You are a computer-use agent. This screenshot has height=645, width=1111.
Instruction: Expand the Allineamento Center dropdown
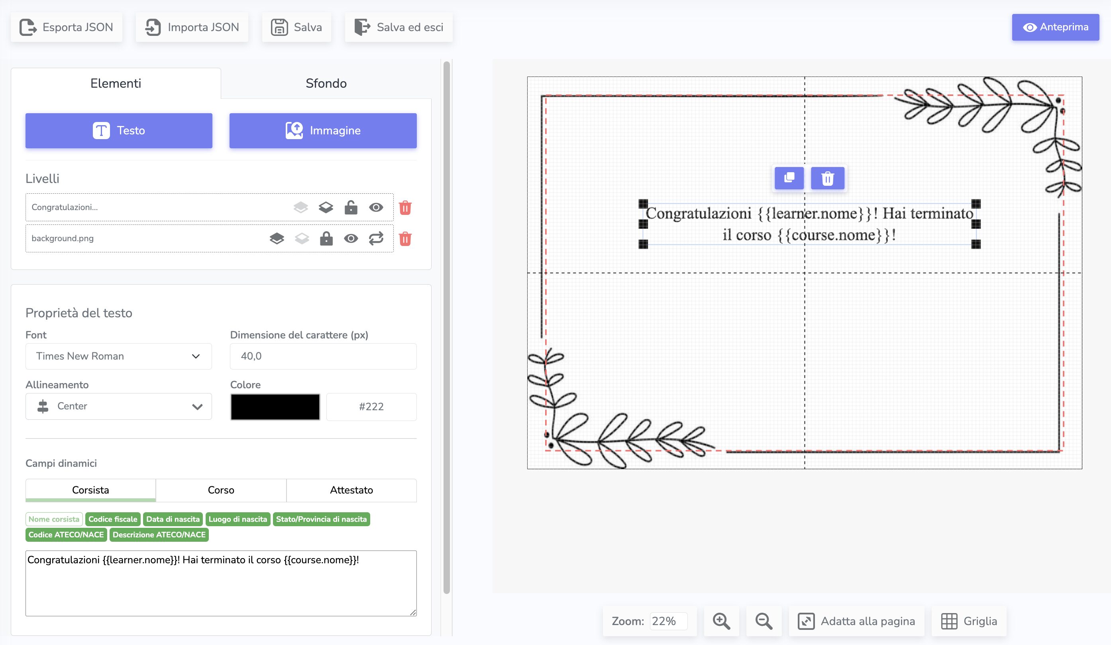(x=118, y=406)
